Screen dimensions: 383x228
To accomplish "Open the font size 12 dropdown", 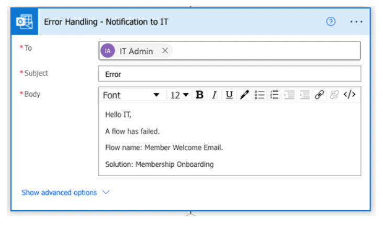I will (x=179, y=95).
